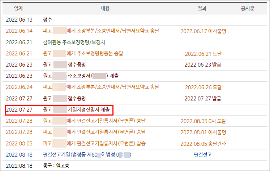Viewport: 270px width, 171px height.
Task: Click the 주소보정서 제출 entry
Action: coord(81,76)
